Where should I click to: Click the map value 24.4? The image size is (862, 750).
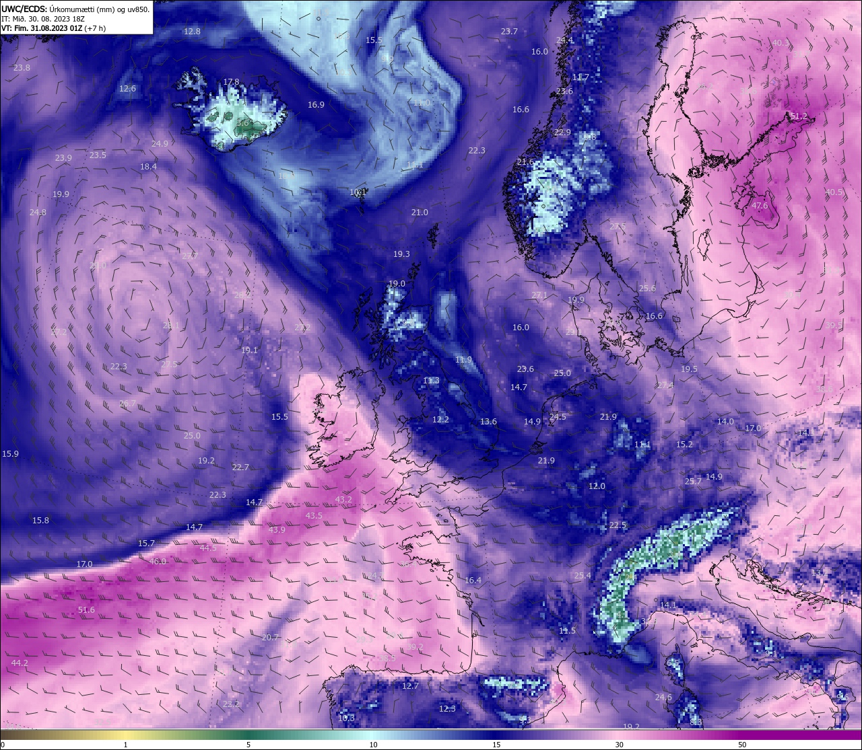click(564, 40)
